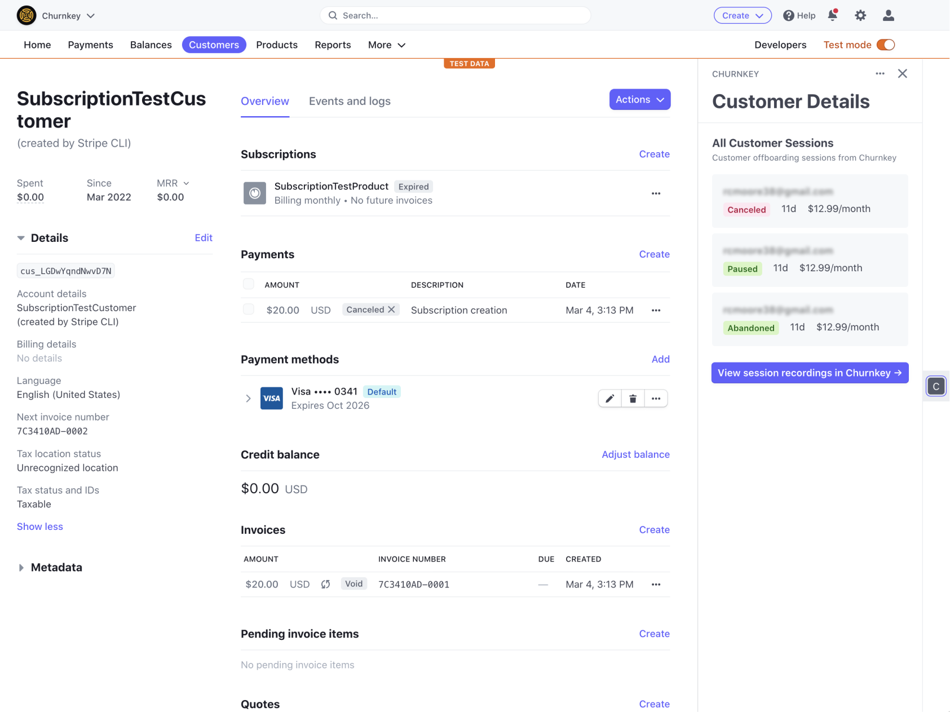Open Stripe settings gear

point(860,15)
